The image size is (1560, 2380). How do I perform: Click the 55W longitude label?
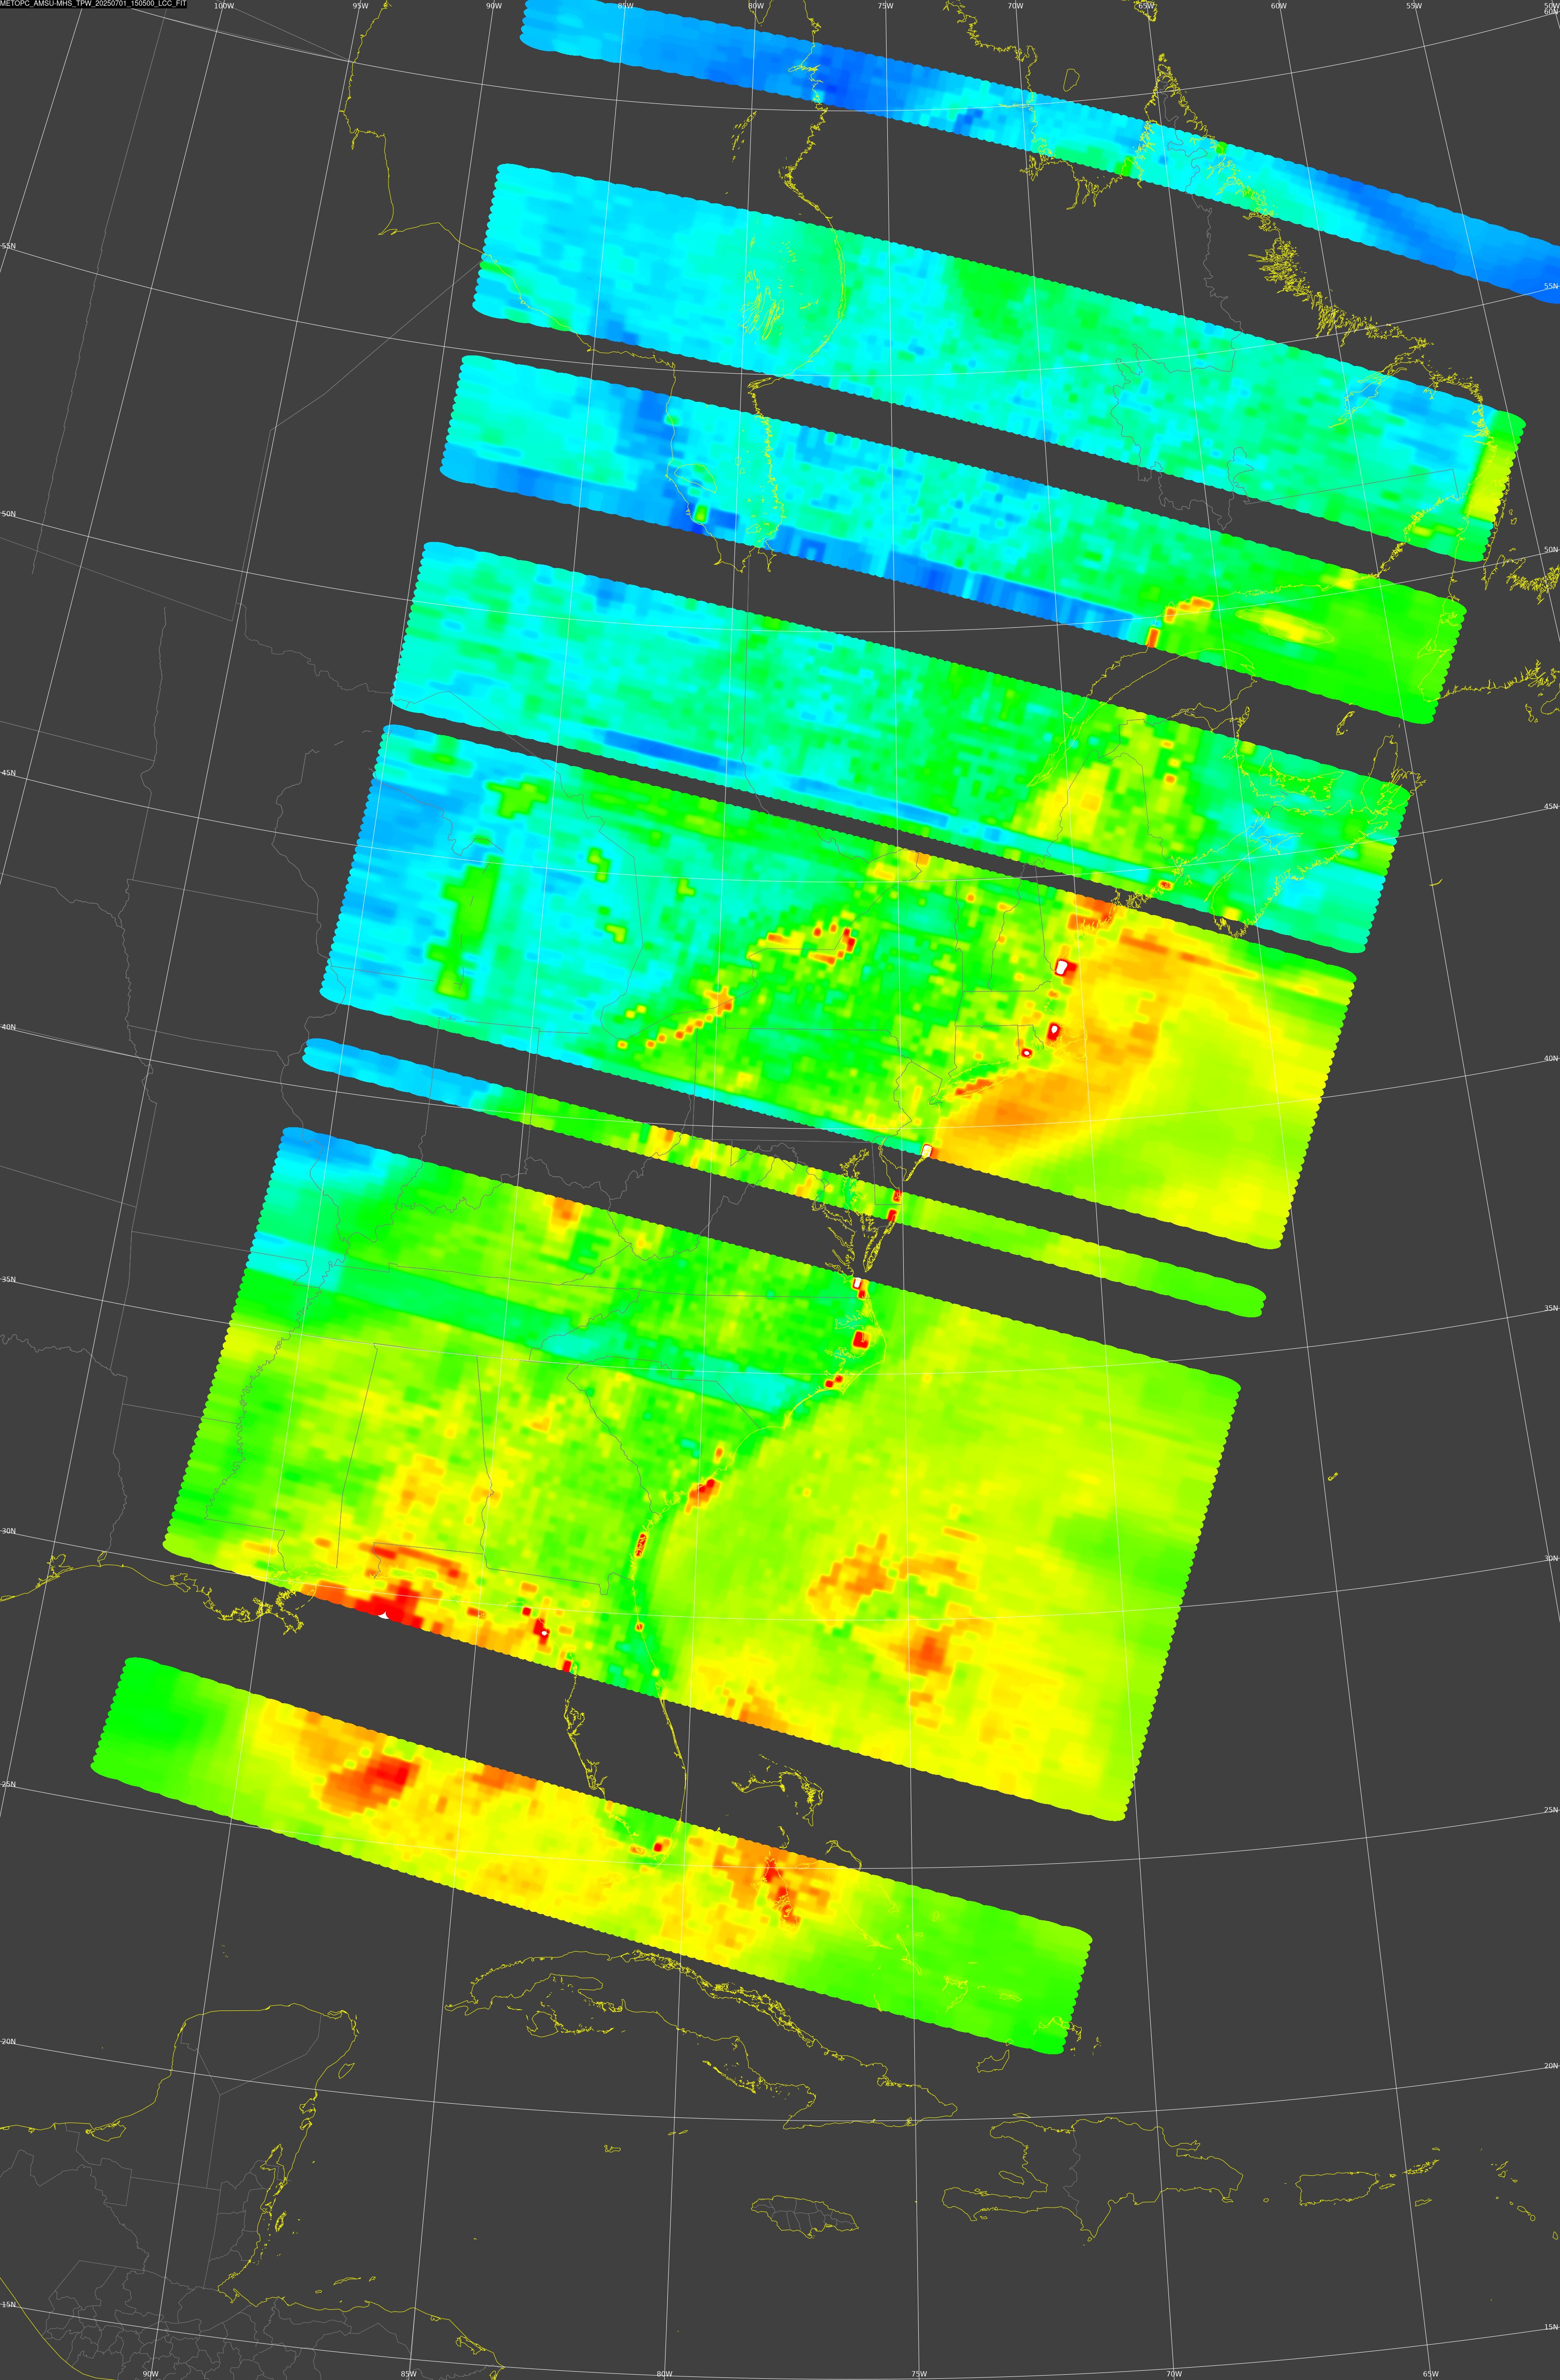coord(1414,6)
